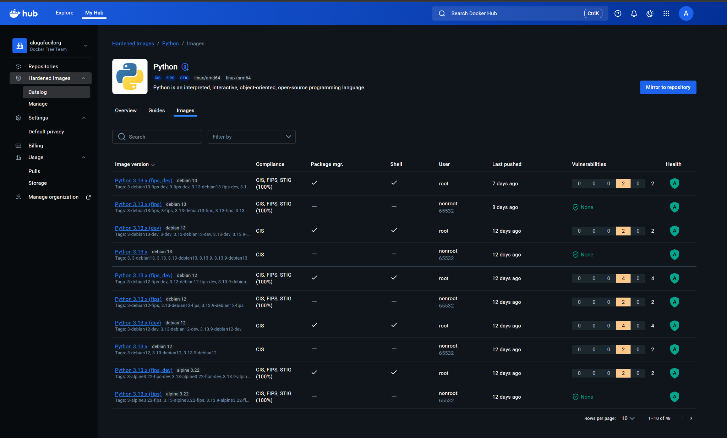Switch to the Overview tab
727x438 pixels.
(126, 110)
